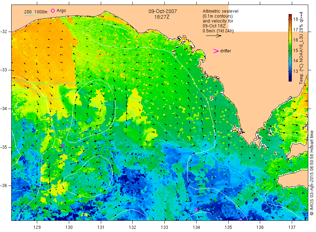
Task: Click the color bar tick label 16
Action: point(295,40)
